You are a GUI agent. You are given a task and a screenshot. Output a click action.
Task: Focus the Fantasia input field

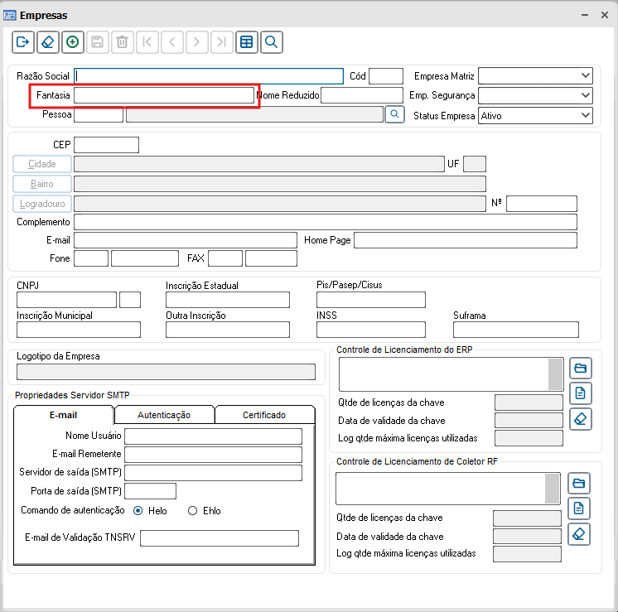tap(164, 95)
